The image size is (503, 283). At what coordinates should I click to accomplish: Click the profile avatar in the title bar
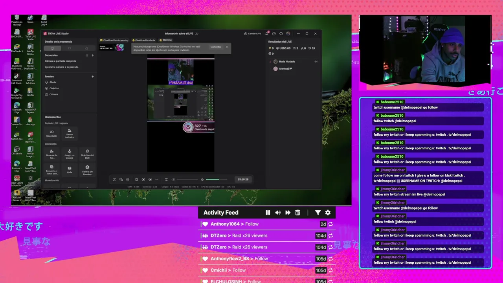click(288, 33)
